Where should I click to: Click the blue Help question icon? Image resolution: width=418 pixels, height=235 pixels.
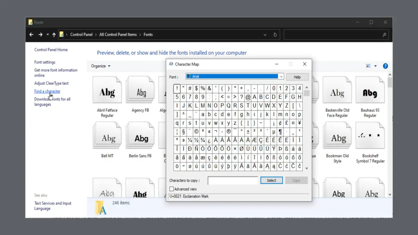click(x=385, y=66)
